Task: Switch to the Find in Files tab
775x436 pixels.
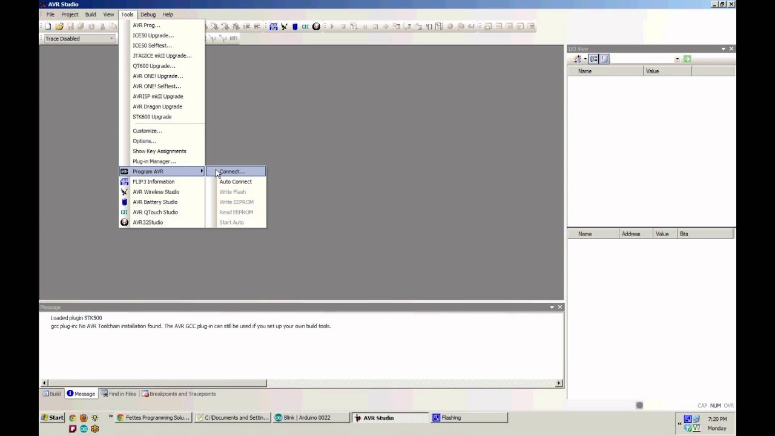Action: [118, 394]
